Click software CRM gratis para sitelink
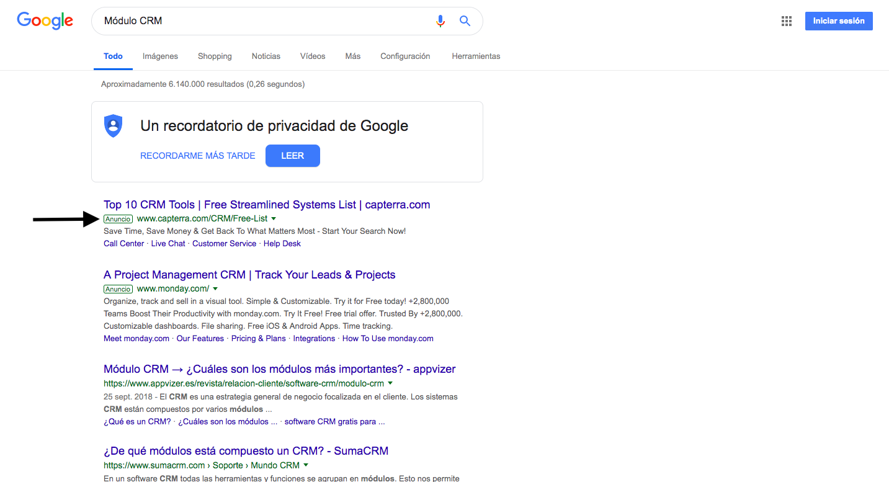Screen dimensions: 889x482 click(334, 422)
